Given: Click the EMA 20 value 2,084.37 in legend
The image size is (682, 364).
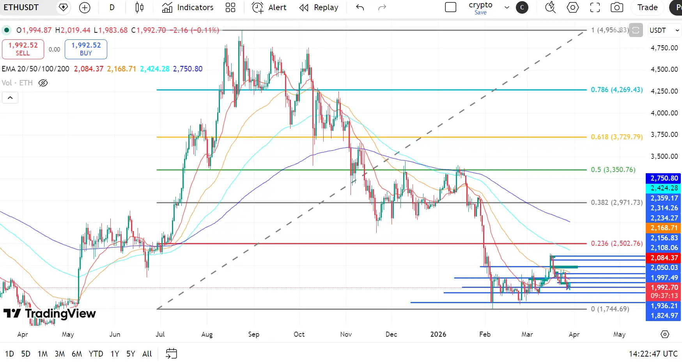Looking at the screenshot, I should (x=89, y=69).
